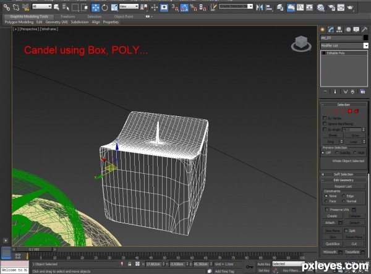Open the All selection filter dropdown
Image resolution: width=371 pixels, height=274 pixels.
click(41, 6)
